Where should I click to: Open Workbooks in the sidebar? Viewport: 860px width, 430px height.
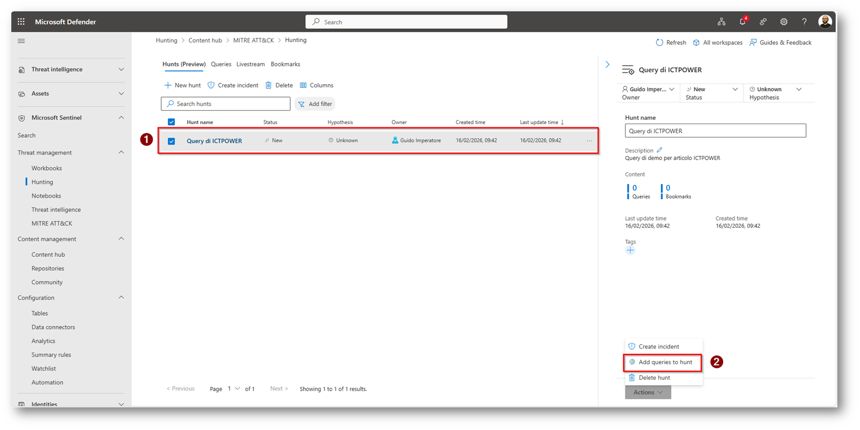tap(46, 168)
